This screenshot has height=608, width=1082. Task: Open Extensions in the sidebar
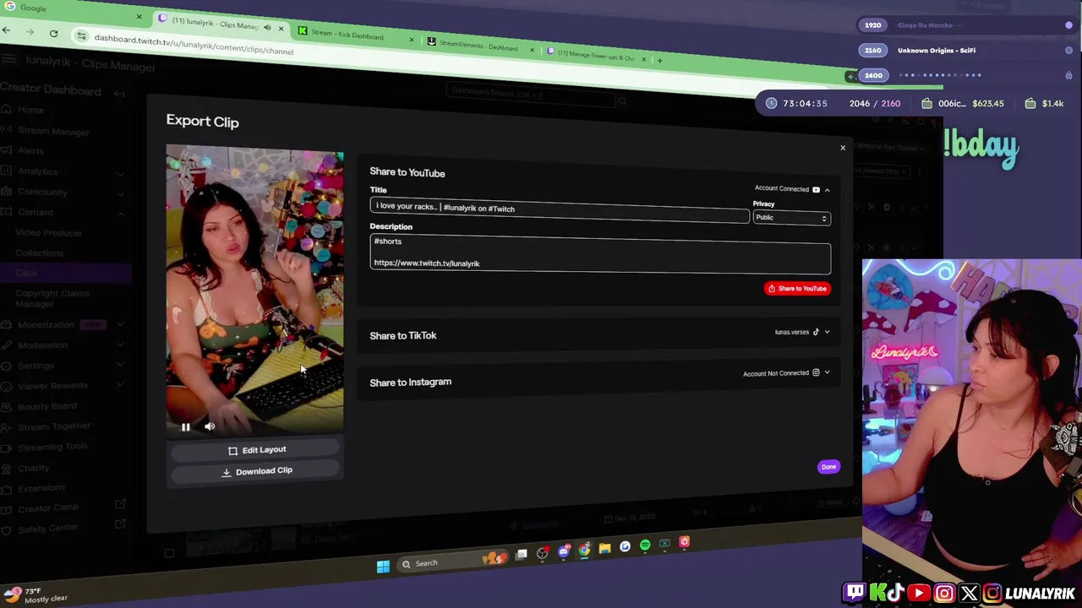tap(41, 488)
